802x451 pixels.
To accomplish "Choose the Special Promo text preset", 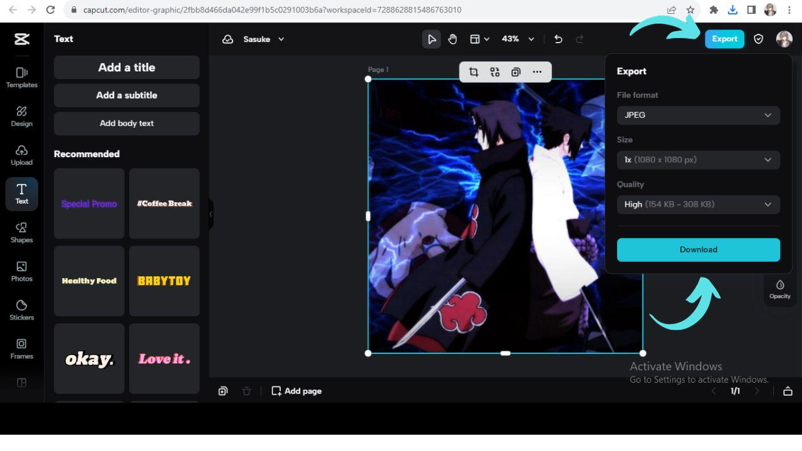I will [89, 204].
